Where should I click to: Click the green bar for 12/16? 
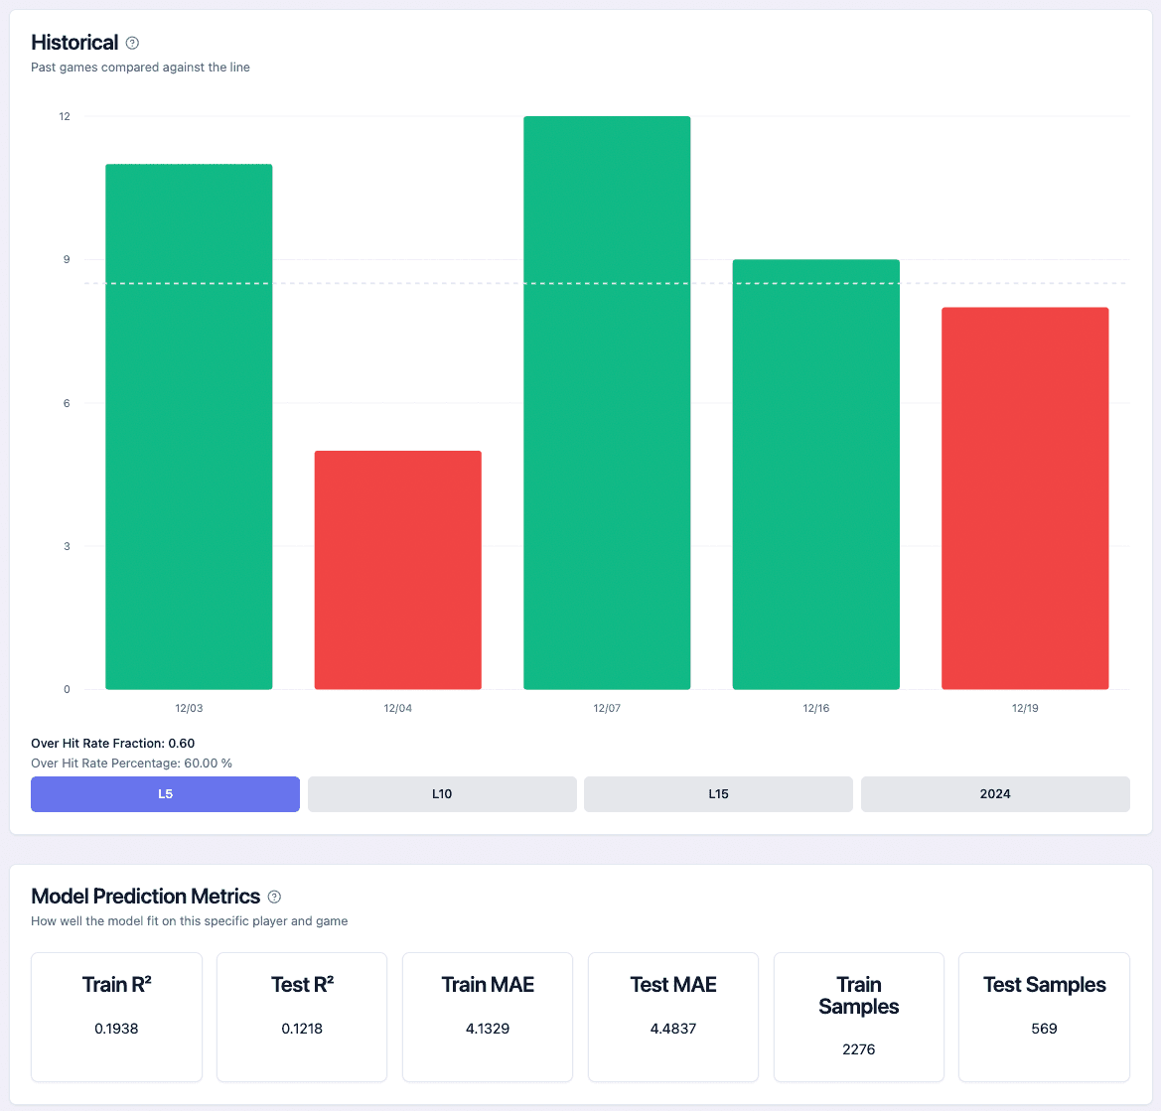(816, 475)
